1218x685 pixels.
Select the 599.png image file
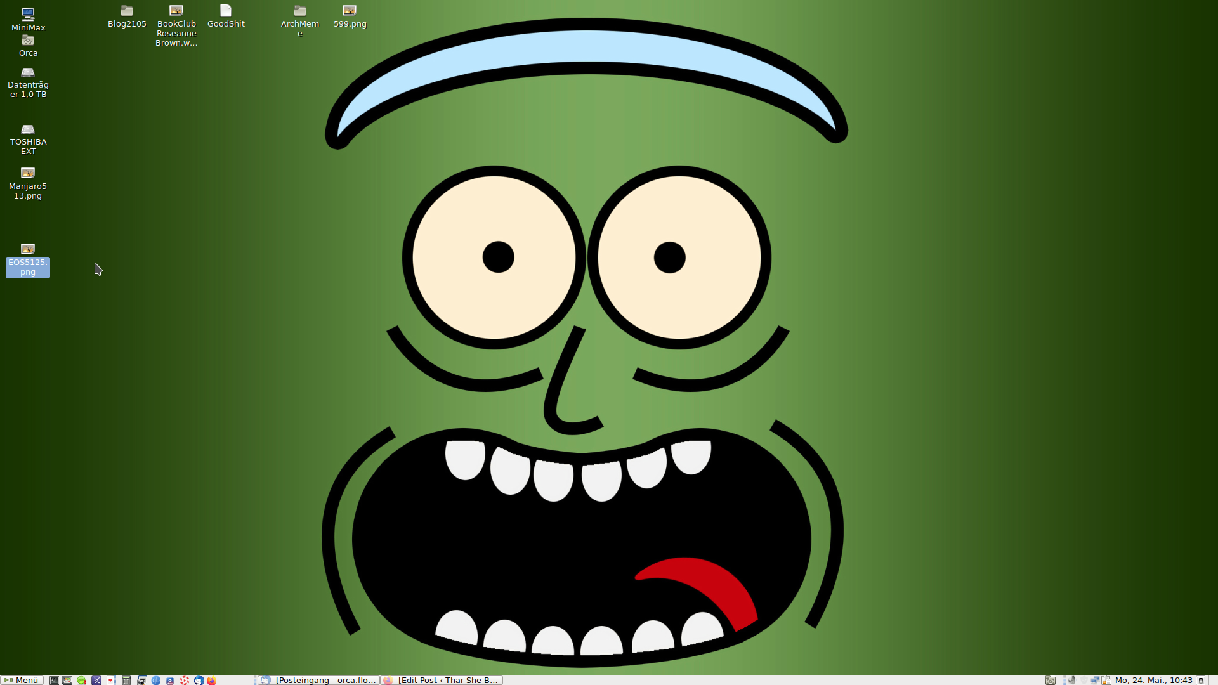(x=350, y=16)
